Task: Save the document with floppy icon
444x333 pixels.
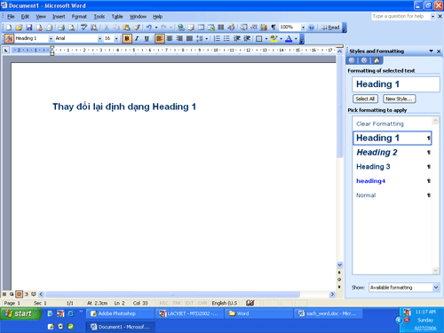Action: tap(29, 28)
